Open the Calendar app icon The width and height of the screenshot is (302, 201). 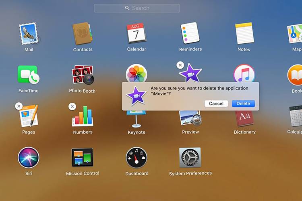coord(137,33)
